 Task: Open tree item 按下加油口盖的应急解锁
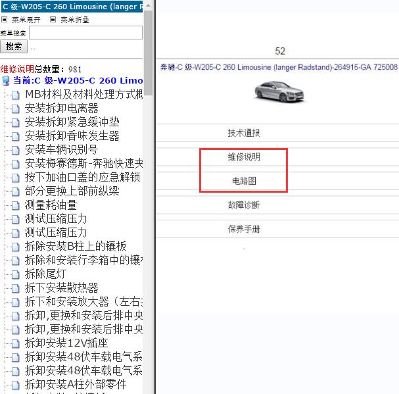click(82, 177)
